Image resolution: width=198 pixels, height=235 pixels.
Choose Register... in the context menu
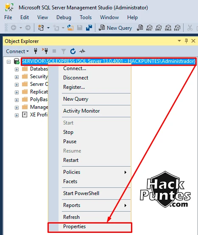(x=89, y=87)
